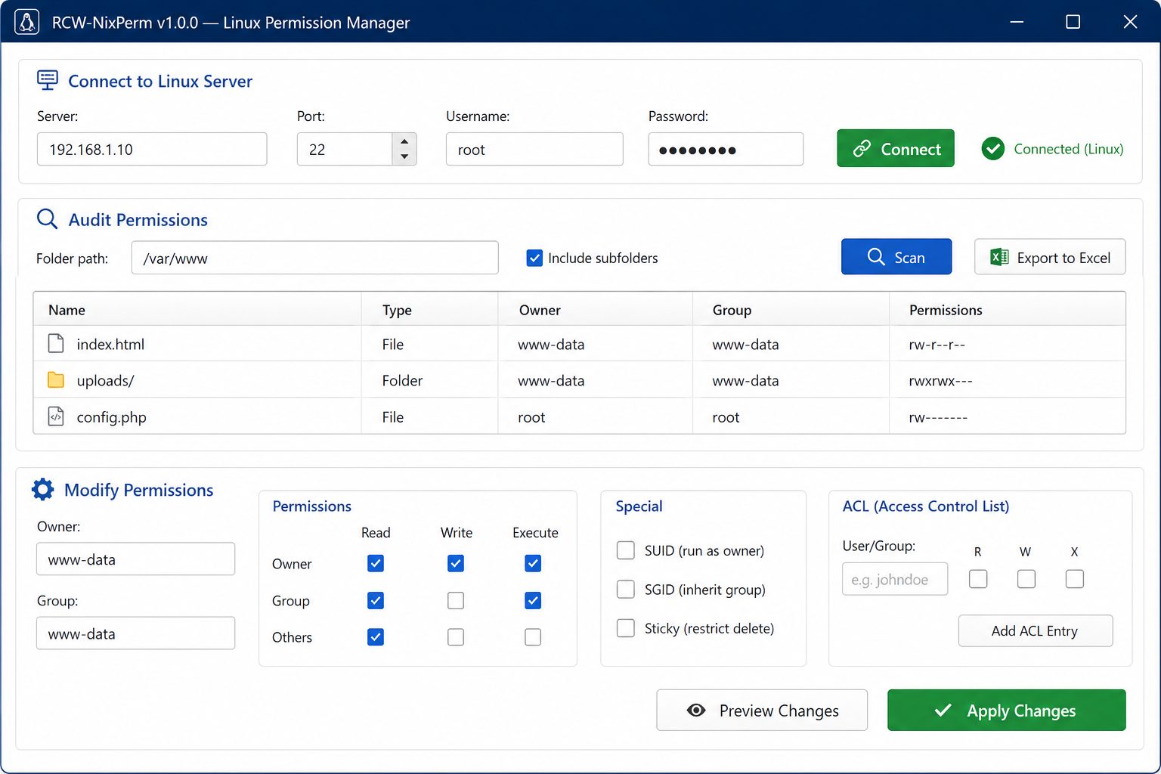This screenshot has width=1161, height=774.
Task: Click the magnifier icon beside Audit Permissions
Action: [x=47, y=219]
